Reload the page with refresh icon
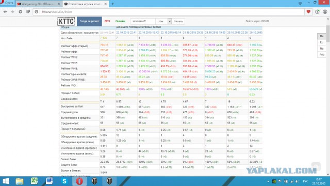The width and height of the screenshot is (330, 186). coord(20,12)
